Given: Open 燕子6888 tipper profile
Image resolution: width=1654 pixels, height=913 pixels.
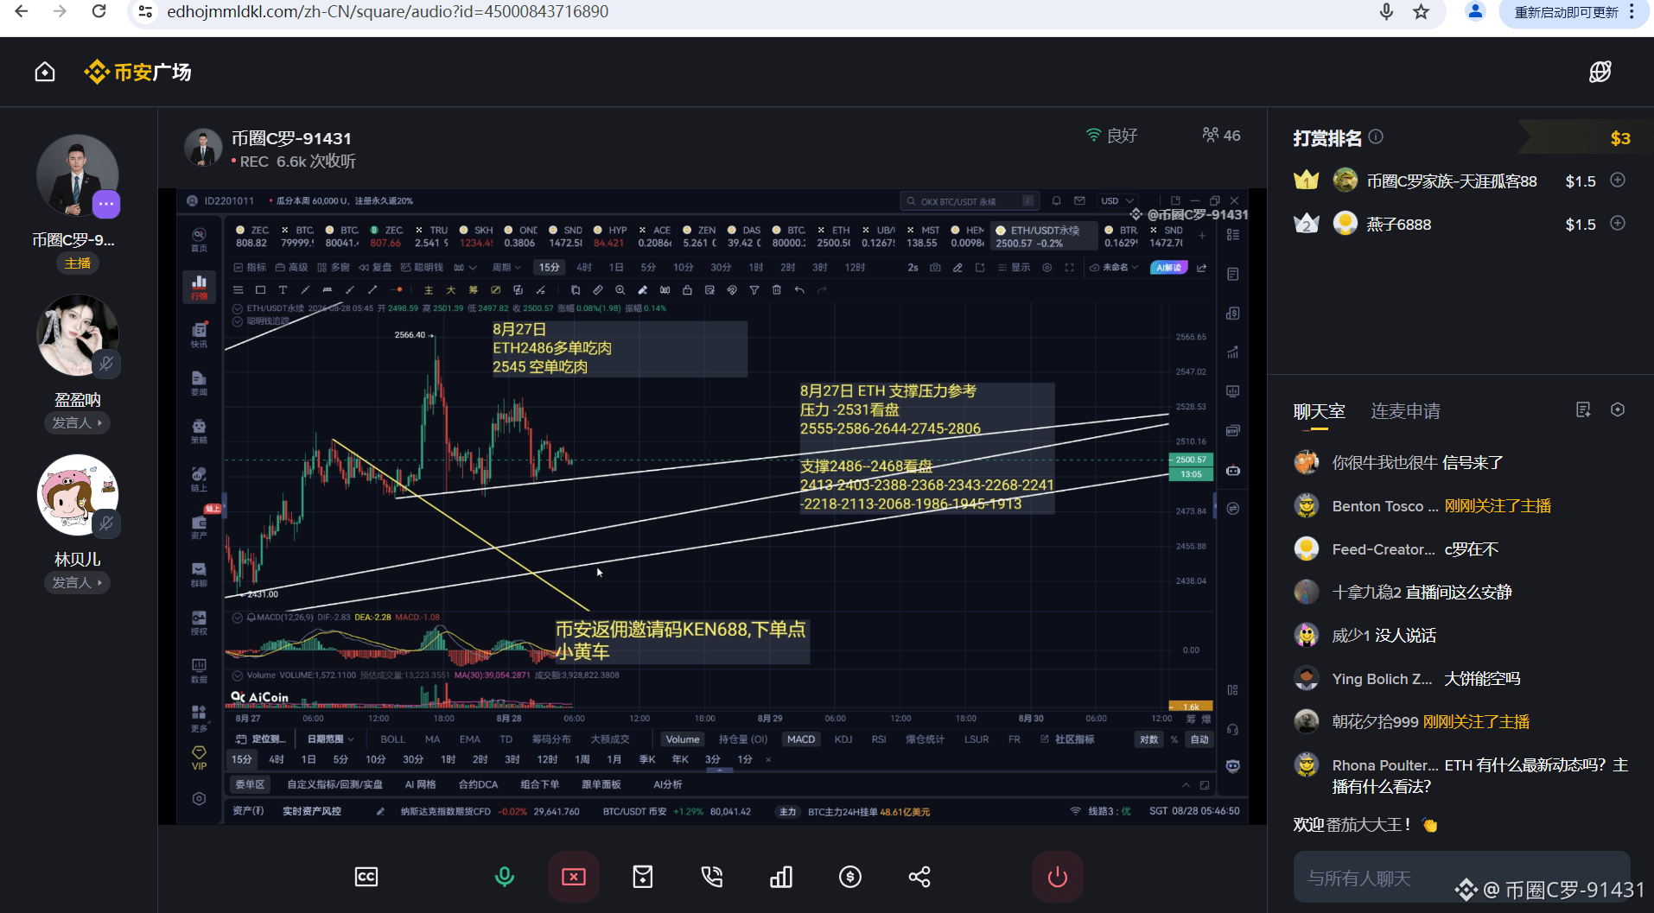Looking at the screenshot, I should 1399,225.
